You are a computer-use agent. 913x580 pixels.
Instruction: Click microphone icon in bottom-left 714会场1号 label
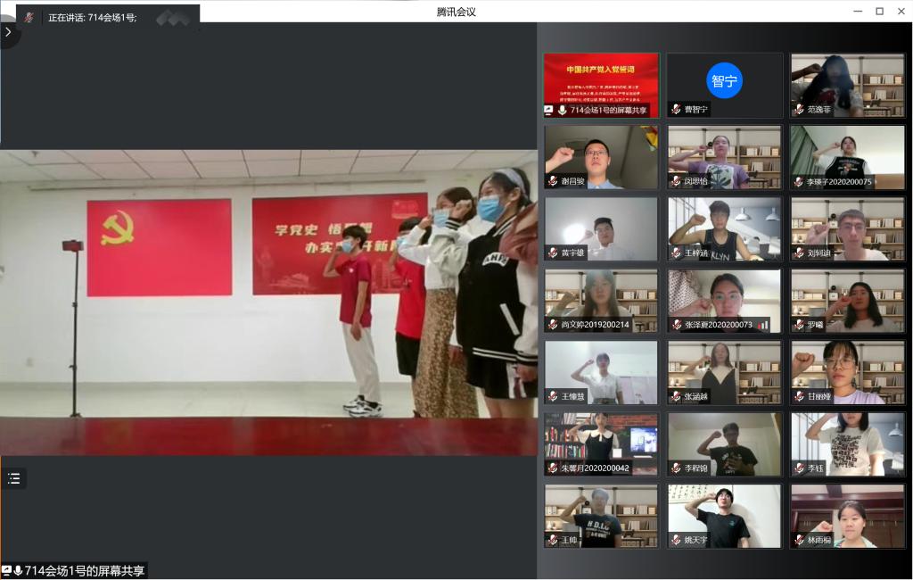point(18,570)
